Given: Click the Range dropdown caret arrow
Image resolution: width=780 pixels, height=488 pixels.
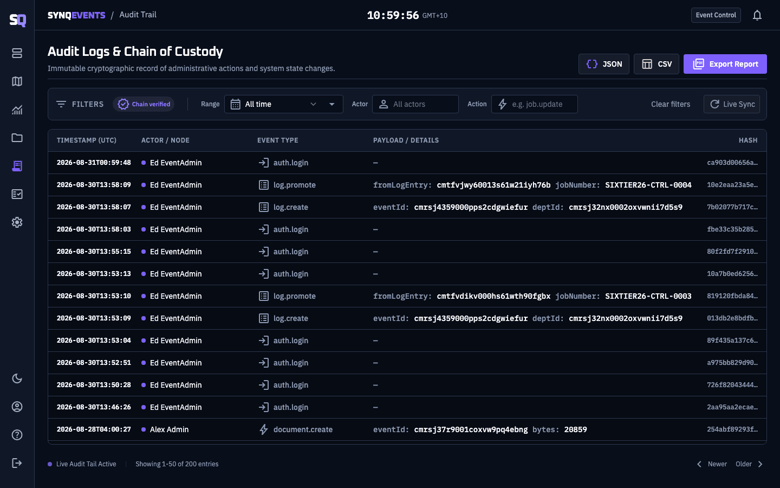Looking at the screenshot, I should pyautogui.click(x=332, y=104).
